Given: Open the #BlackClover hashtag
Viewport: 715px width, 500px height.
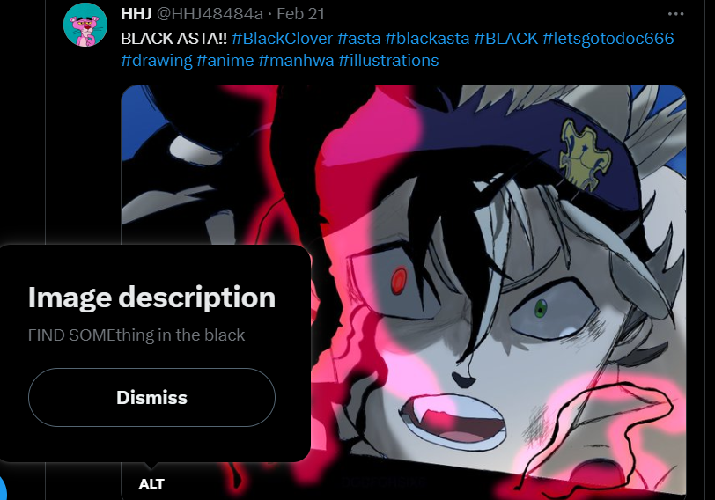Looking at the screenshot, I should pos(282,38).
